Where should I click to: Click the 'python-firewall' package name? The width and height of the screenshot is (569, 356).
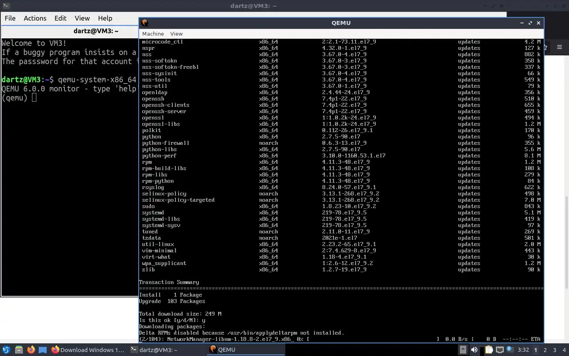tap(166, 143)
